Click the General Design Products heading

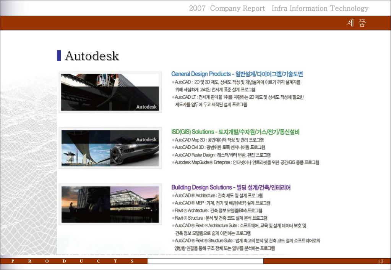coord(237,74)
